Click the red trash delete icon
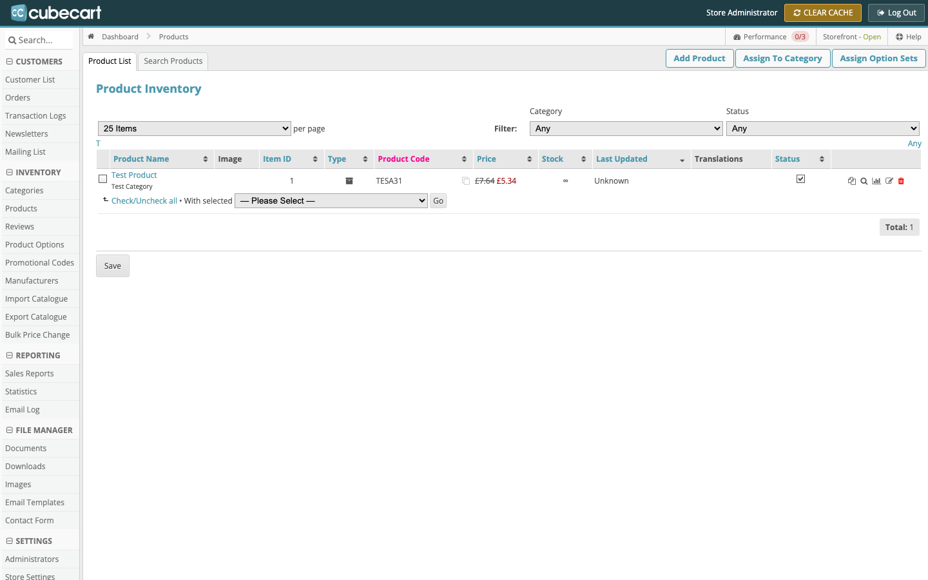 tap(901, 181)
